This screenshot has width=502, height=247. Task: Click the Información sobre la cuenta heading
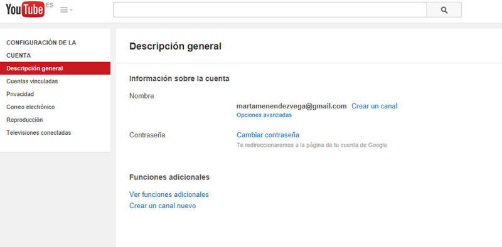click(x=179, y=78)
